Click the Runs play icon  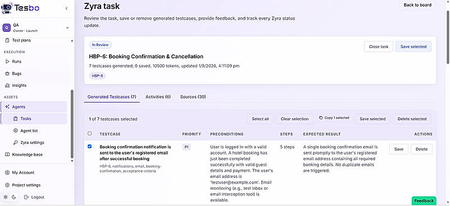point(7,62)
